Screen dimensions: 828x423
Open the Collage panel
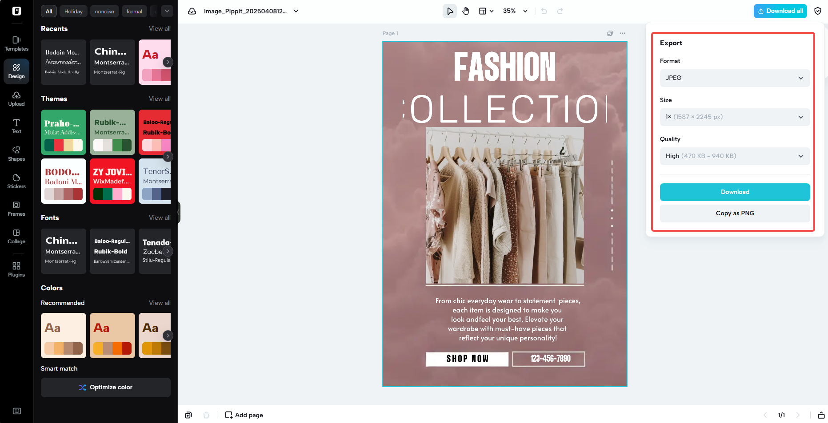click(16, 236)
